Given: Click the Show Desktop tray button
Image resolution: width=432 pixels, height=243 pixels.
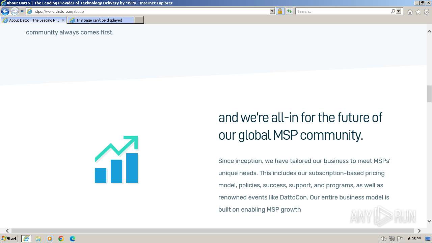Looking at the screenshot, I should [428, 239].
